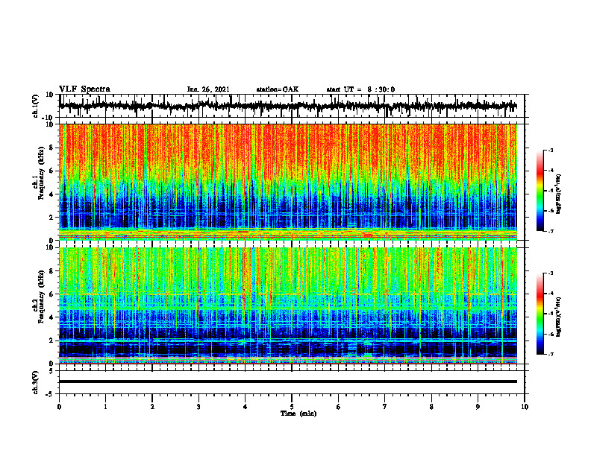Click the 5 tick on ch.3(V) axis
Viewport: 591px width, 456px height.
pos(52,370)
